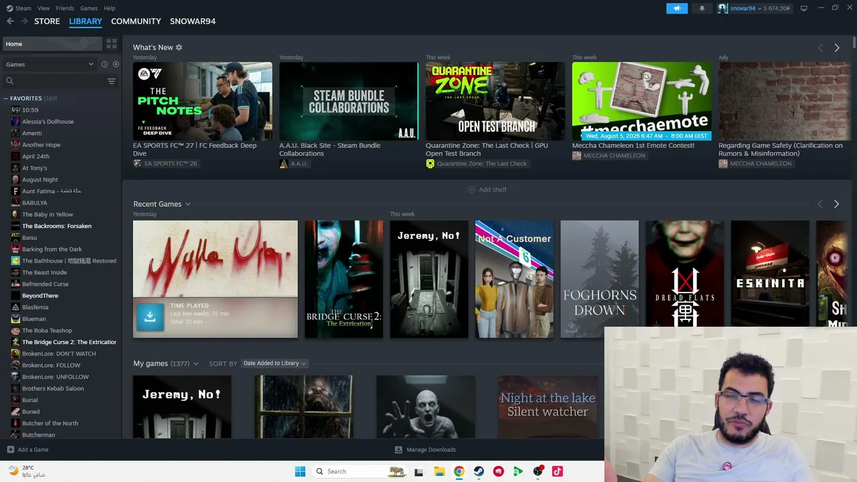Open the Recent Games shelf dropdown
This screenshot has height=482, width=857.
(188, 204)
